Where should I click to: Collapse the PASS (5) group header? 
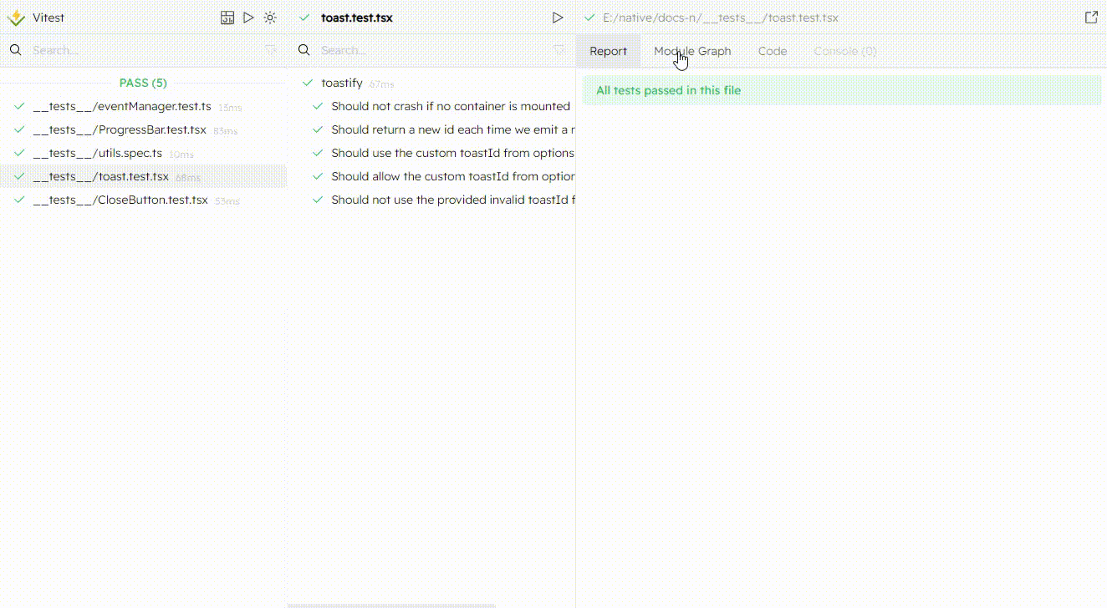[143, 83]
